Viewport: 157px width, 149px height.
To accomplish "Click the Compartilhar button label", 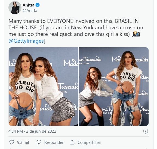I will click(89, 142).
